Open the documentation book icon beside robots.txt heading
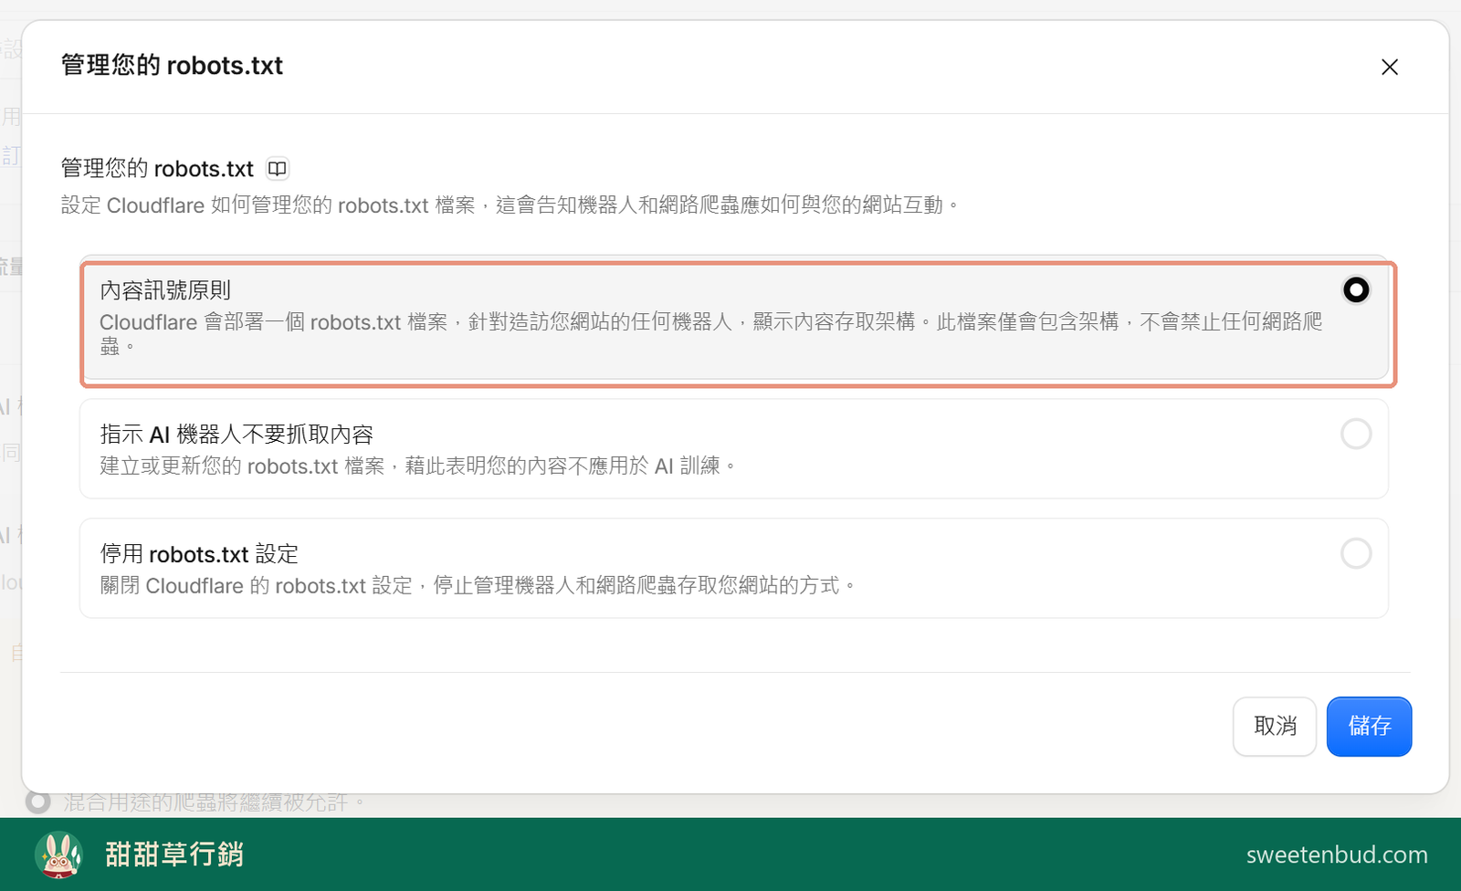The image size is (1461, 891). tap(277, 168)
